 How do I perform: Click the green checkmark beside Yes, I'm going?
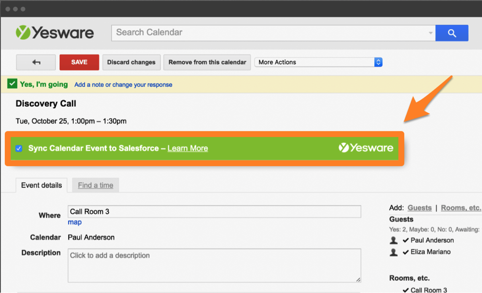(x=12, y=84)
